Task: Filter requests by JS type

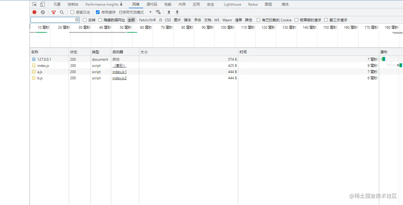Action: 160,20
